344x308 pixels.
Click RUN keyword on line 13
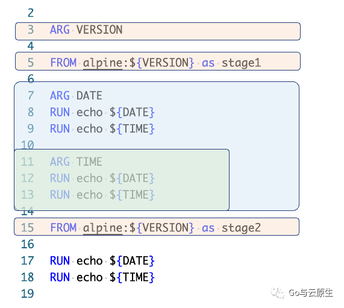[x=60, y=195]
